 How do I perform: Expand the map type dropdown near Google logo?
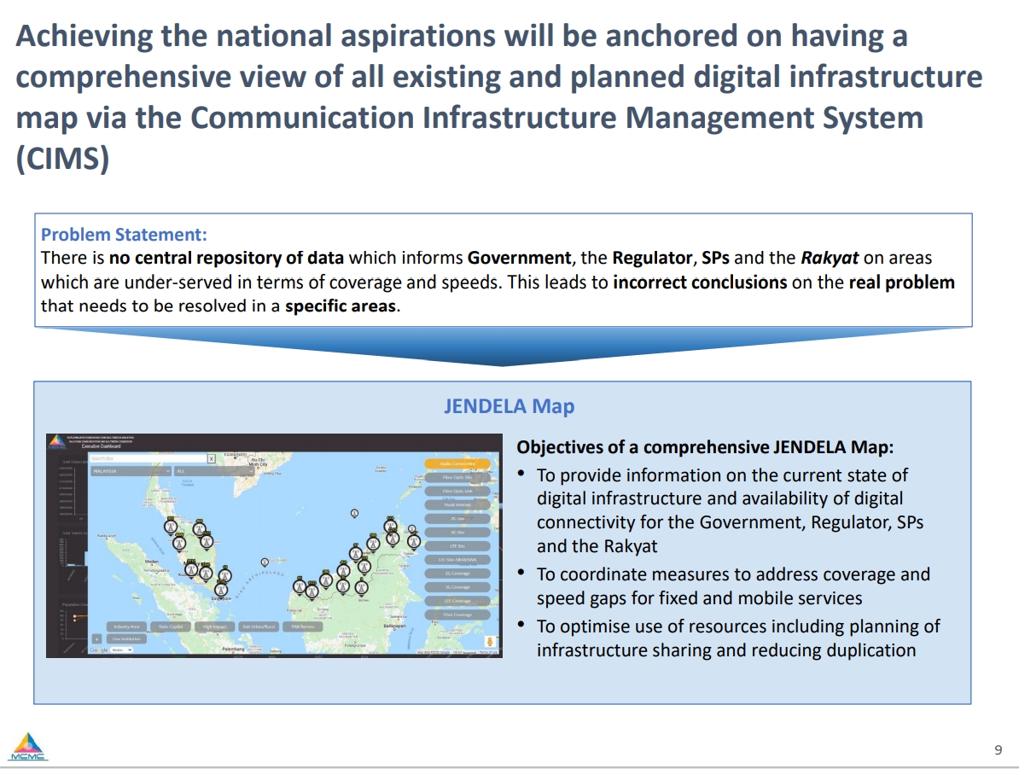[x=122, y=650]
